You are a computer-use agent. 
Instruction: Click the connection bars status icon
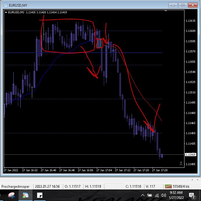coord(168,186)
